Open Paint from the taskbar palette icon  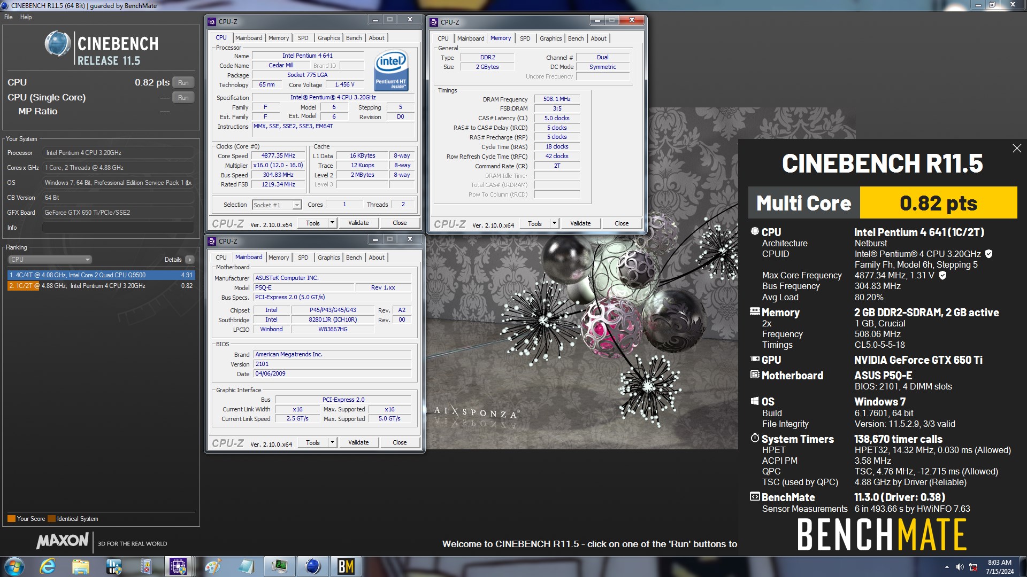(213, 566)
